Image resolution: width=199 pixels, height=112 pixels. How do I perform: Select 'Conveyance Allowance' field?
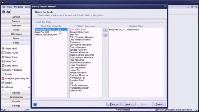(80, 45)
